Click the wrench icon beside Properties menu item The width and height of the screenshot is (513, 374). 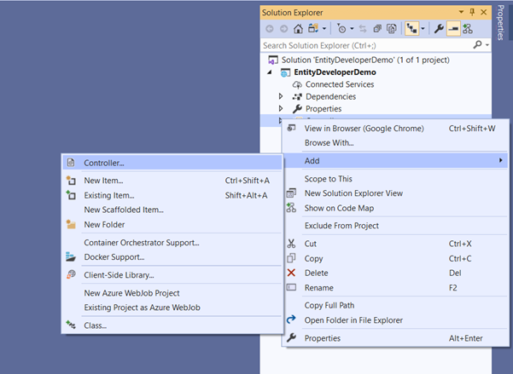(x=291, y=337)
